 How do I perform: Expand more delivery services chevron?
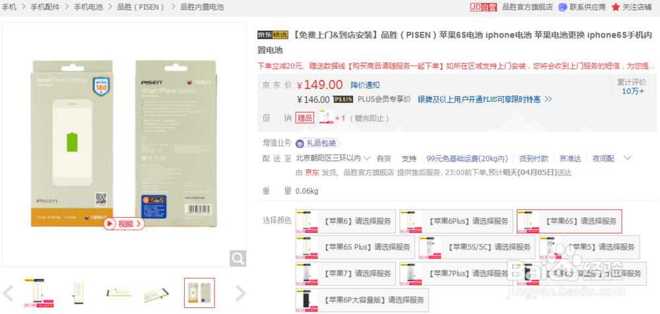click(x=627, y=158)
